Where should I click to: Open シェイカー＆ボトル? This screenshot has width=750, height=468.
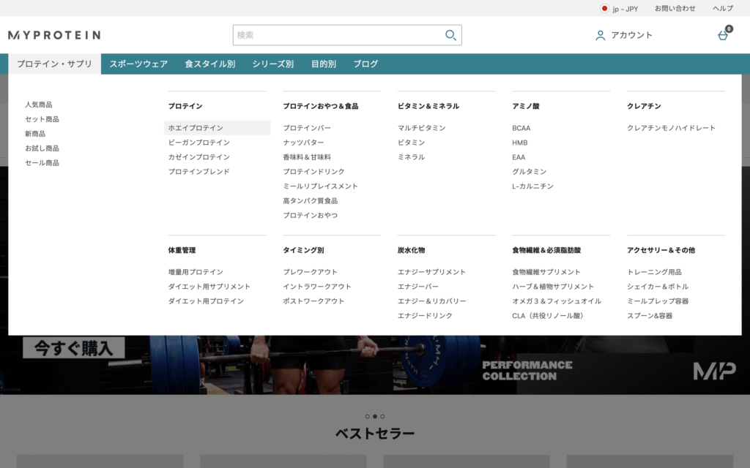click(x=658, y=287)
